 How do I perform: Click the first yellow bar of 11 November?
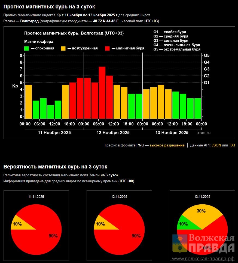(29, 102)
